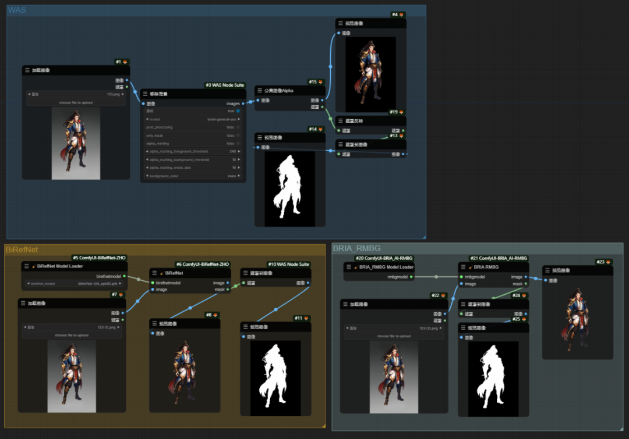Increase alpha_matting_foreground_threshold with right arrow

coord(239,151)
